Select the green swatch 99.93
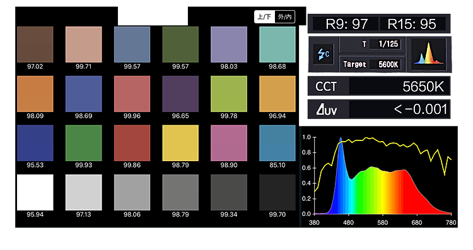 pos(83,143)
